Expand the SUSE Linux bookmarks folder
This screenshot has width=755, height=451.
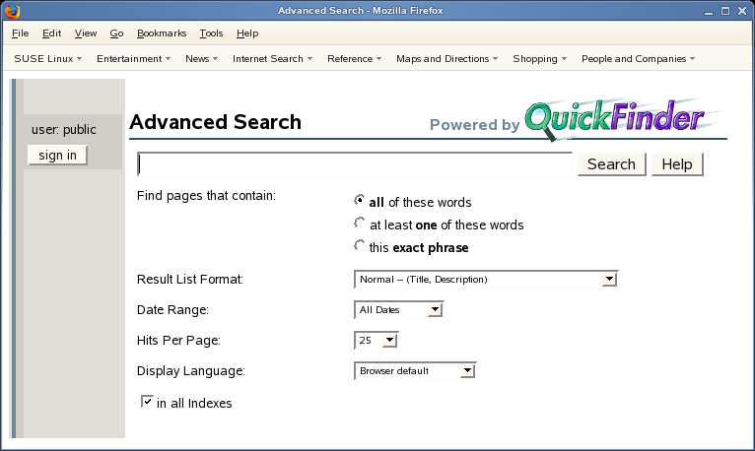(47, 59)
